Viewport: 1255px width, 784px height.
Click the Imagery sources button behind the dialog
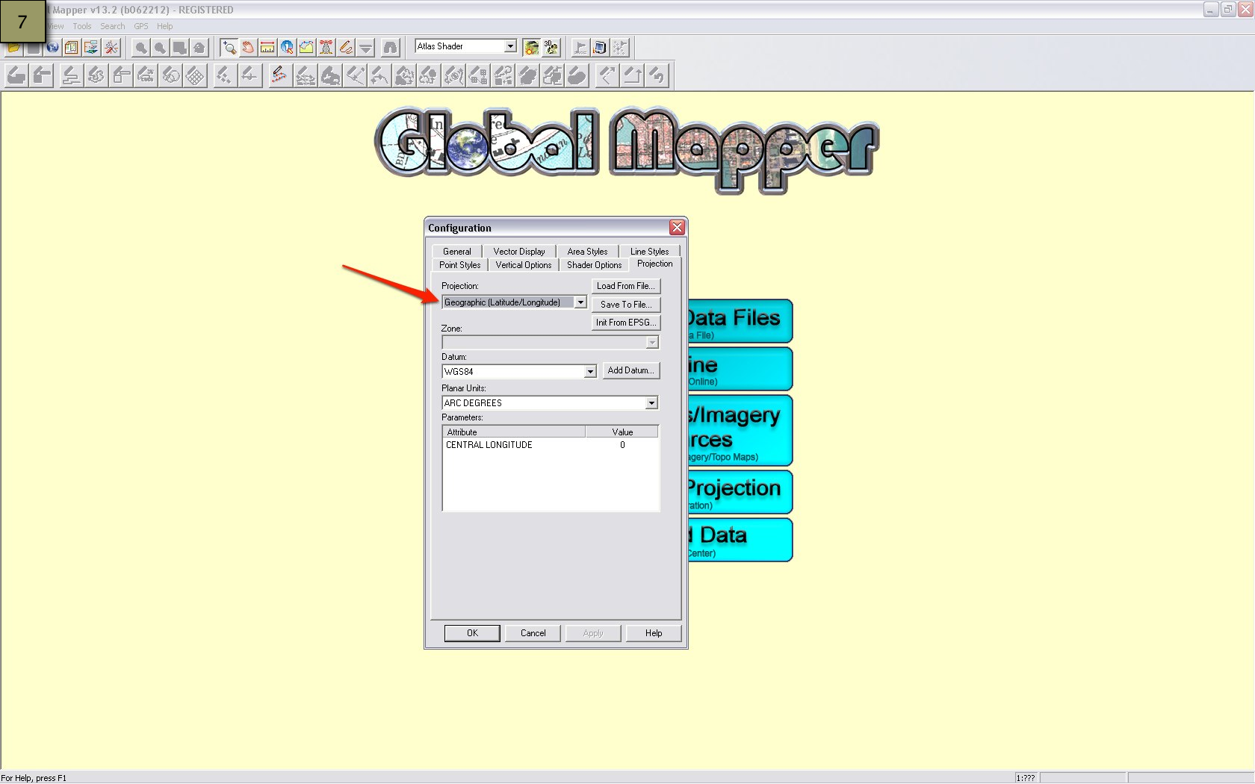click(740, 431)
